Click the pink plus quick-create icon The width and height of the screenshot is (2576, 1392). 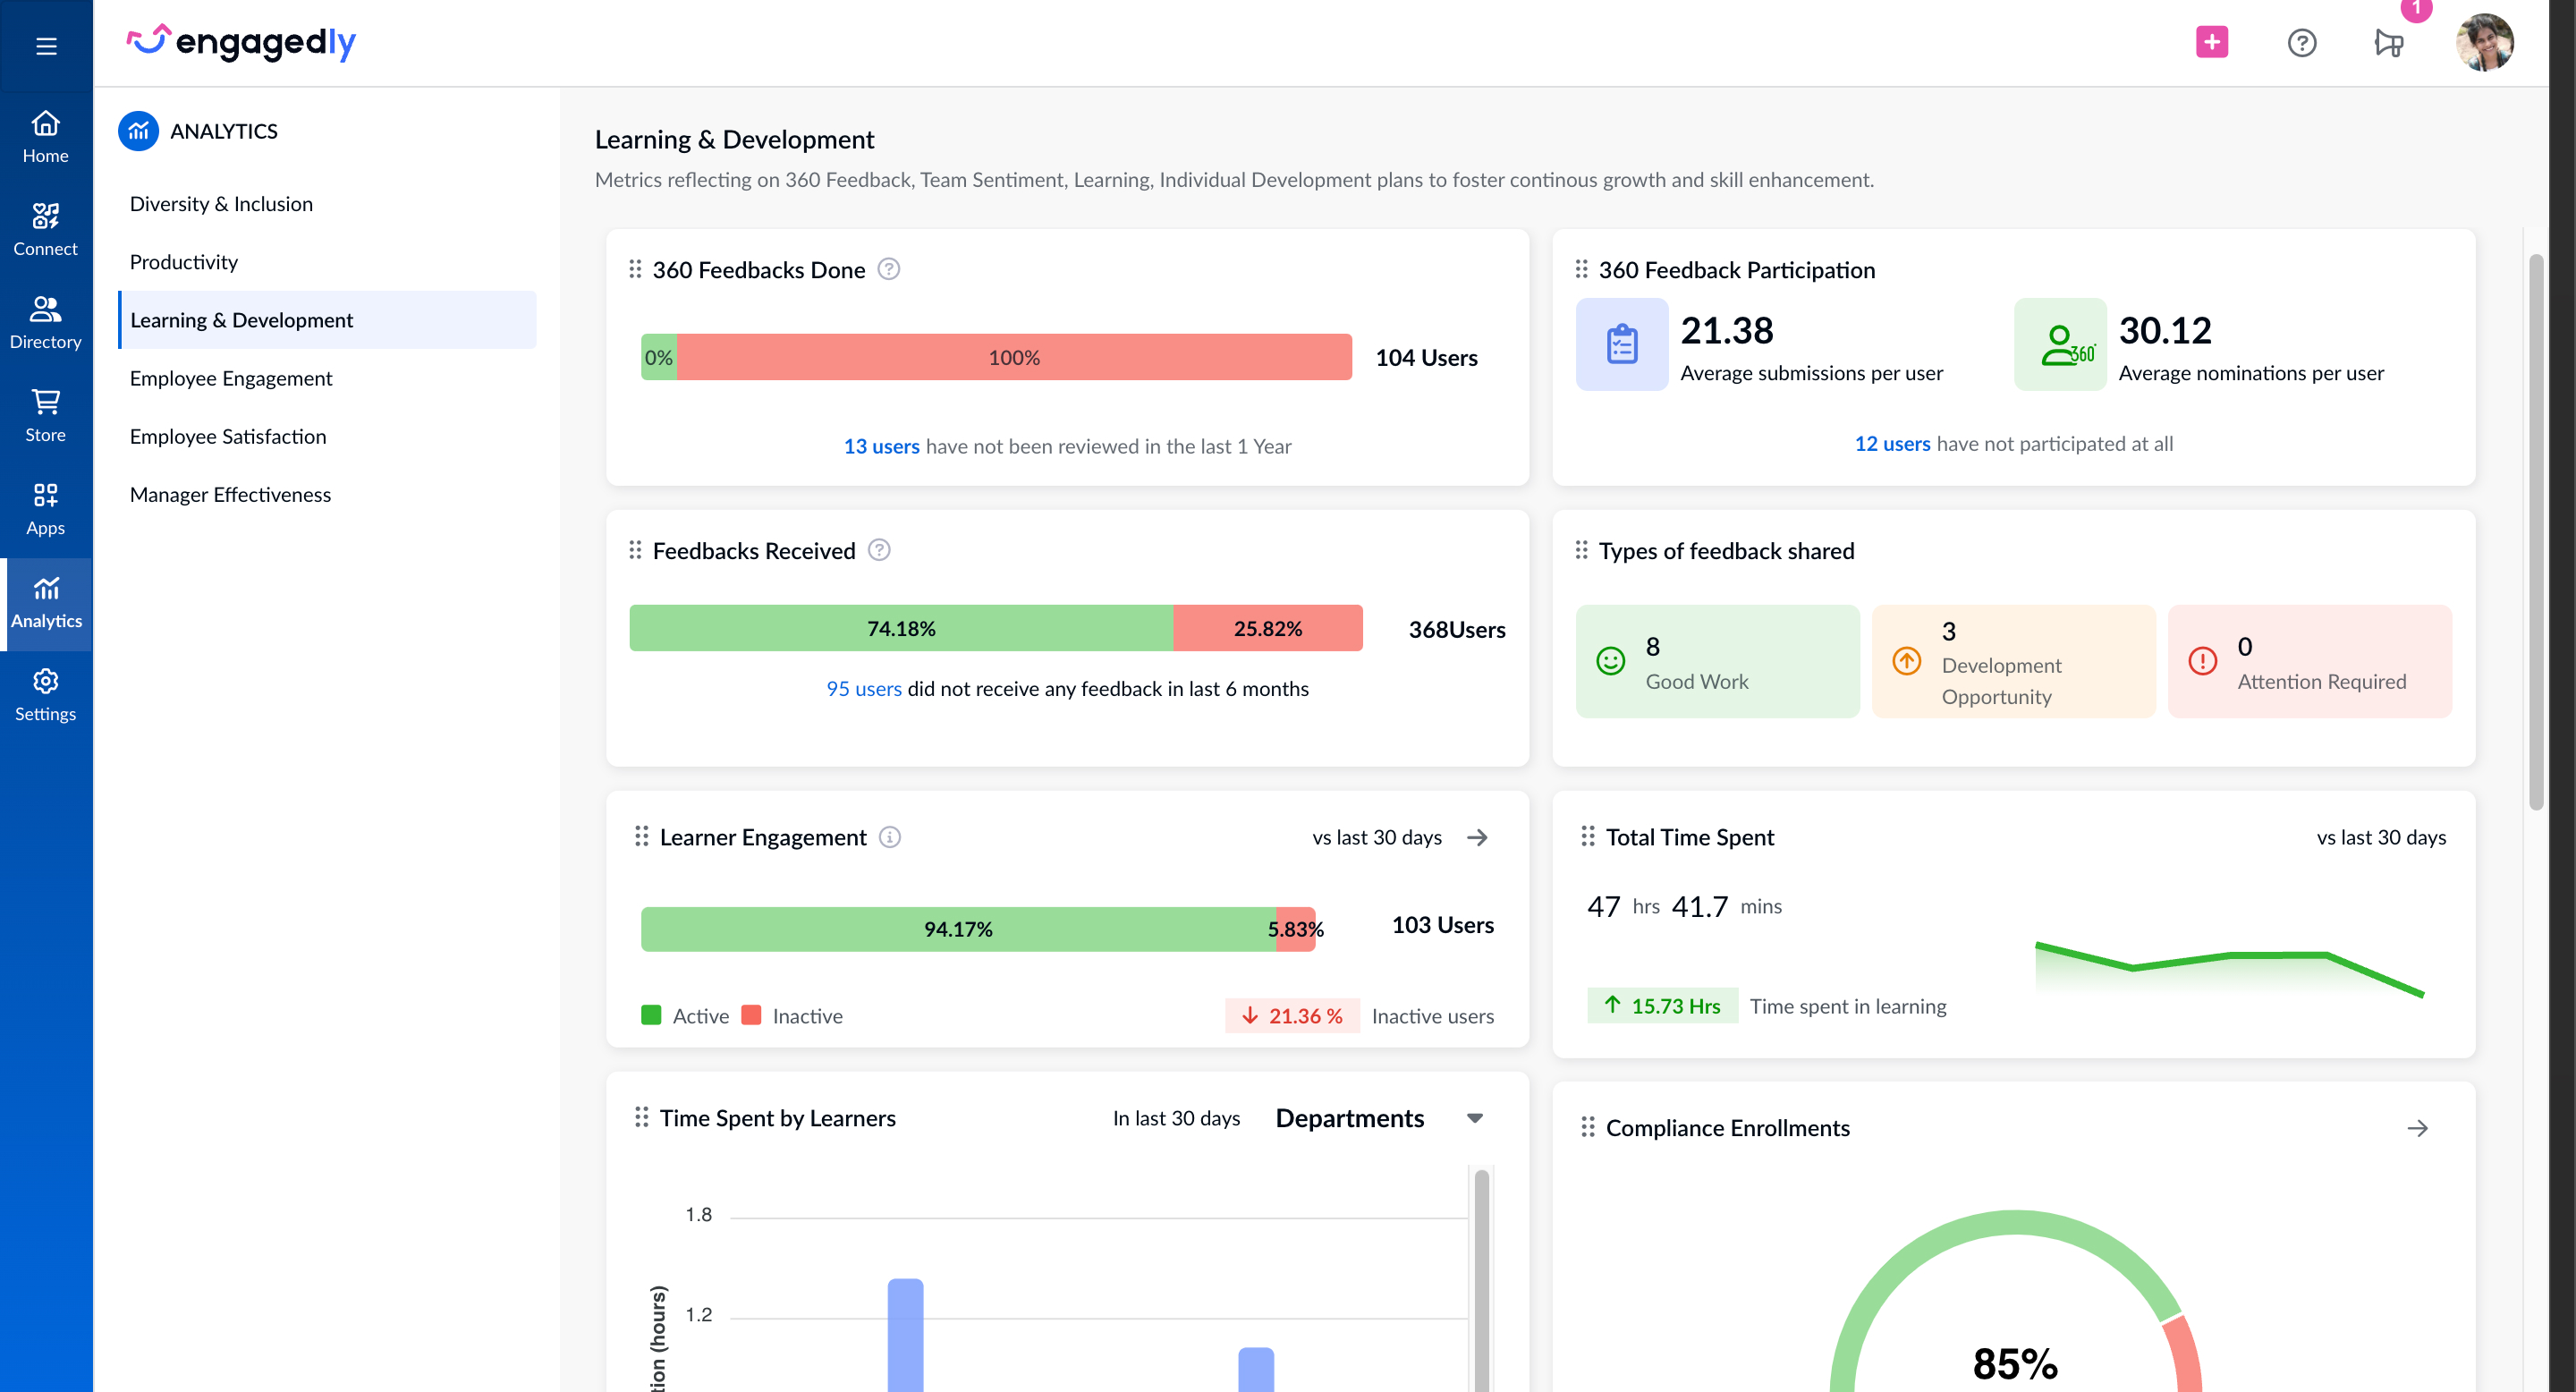[x=2211, y=42]
